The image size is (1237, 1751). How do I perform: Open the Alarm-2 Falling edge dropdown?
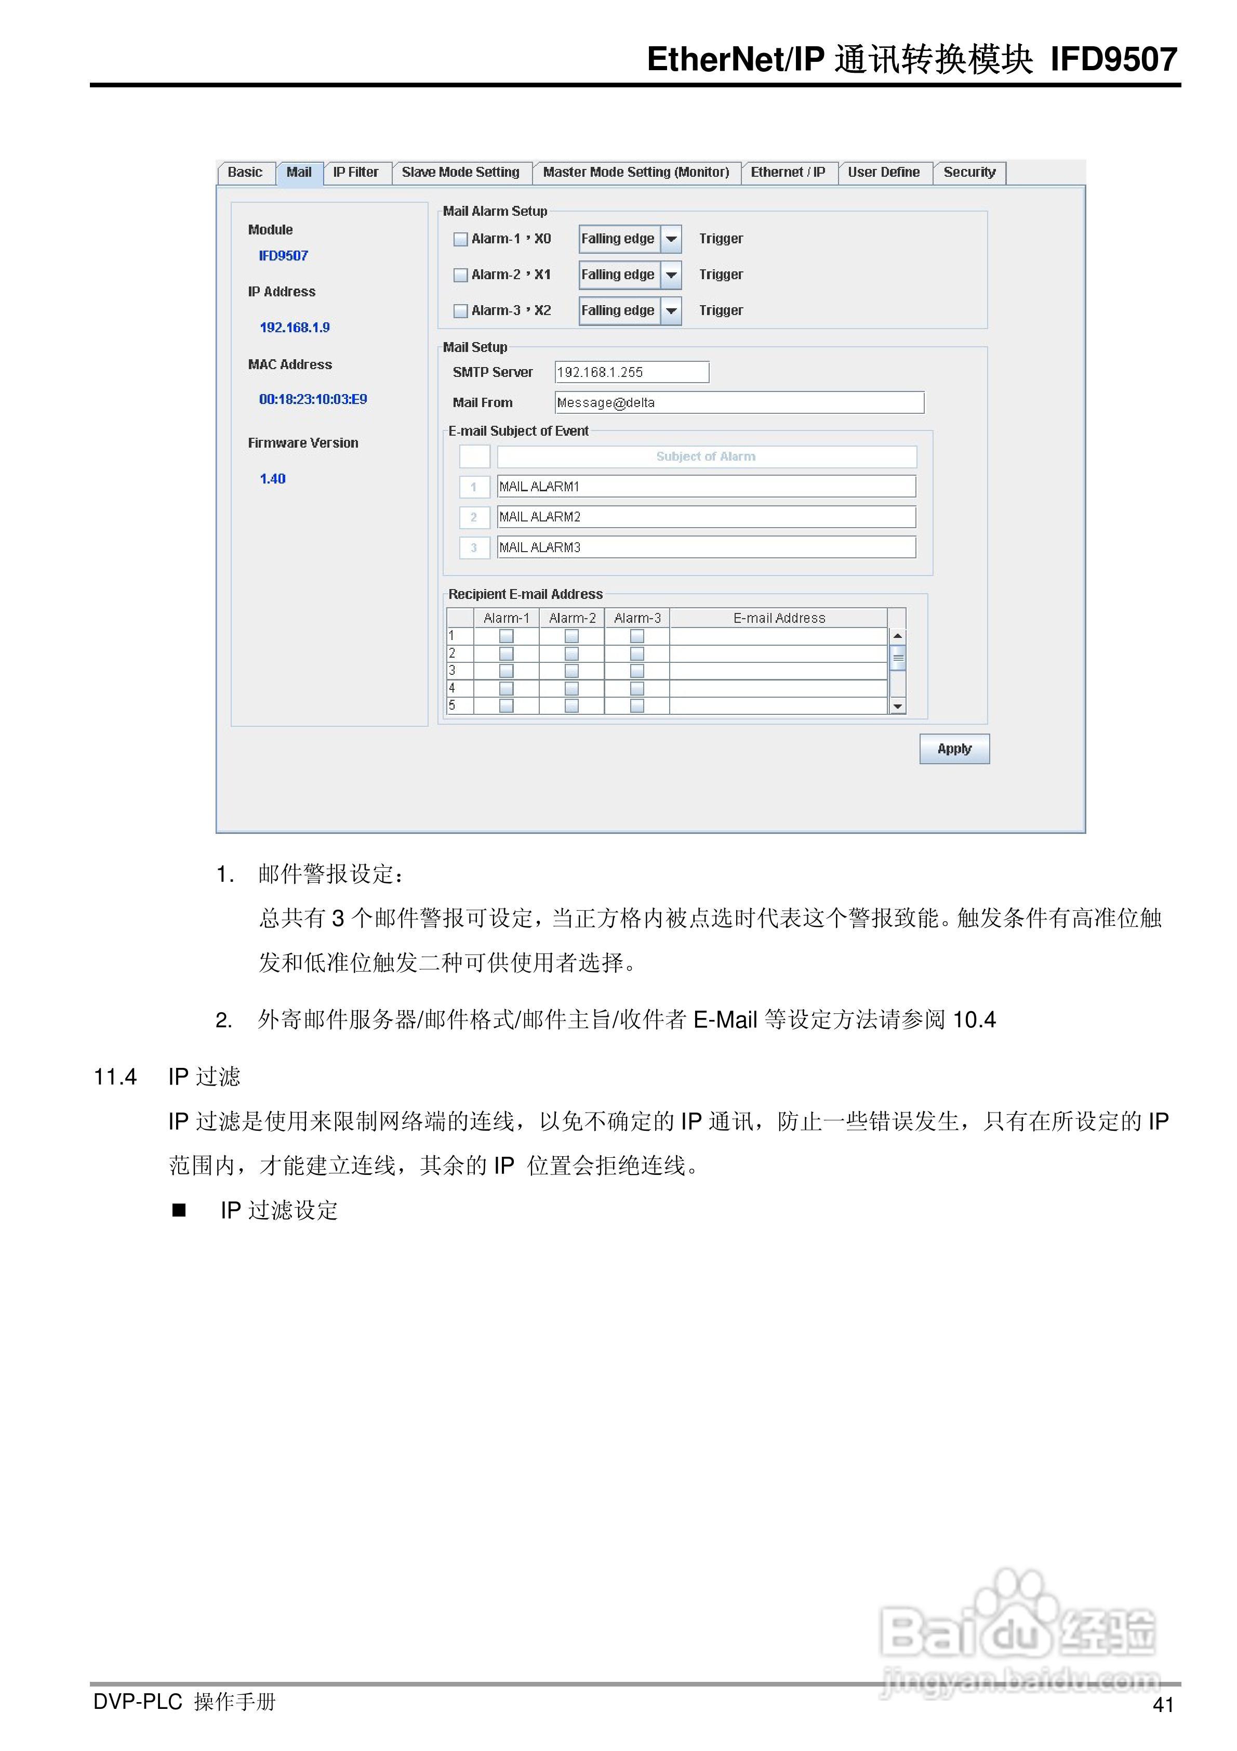coord(670,275)
